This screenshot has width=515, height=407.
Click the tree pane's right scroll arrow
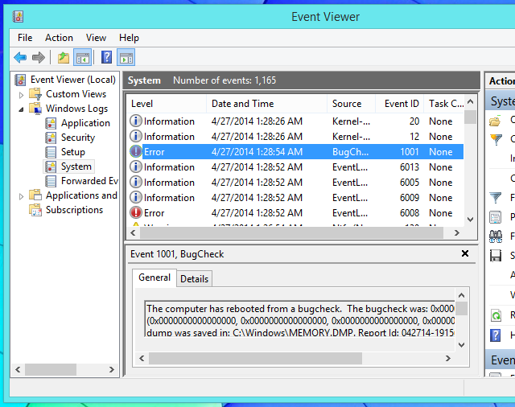click(112, 369)
